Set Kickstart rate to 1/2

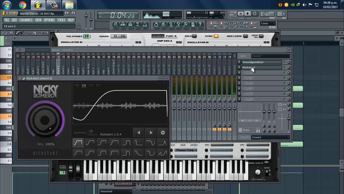(x=91, y=85)
